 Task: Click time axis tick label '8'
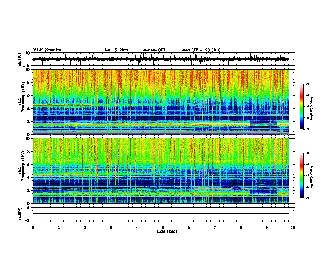pyautogui.click(x=241, y=227)
